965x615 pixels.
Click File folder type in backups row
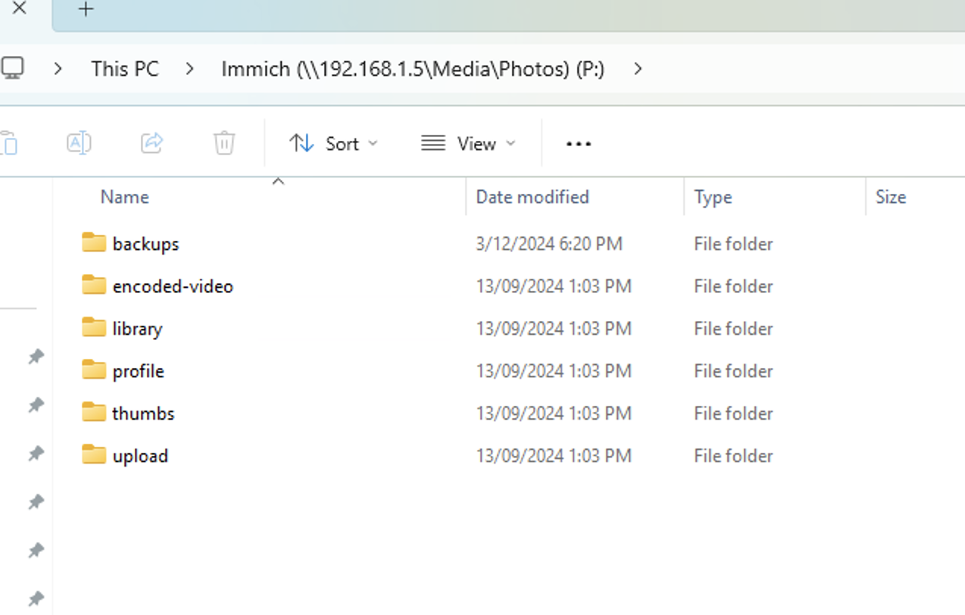tap(733, 244)
